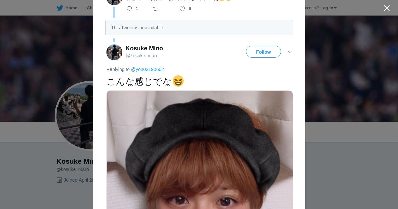Open the Log in dropdown

coord(328,8)
